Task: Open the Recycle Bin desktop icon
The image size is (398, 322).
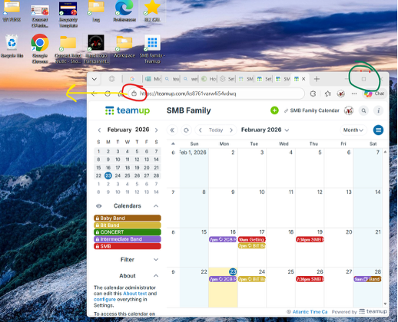Action: (x=12, y=46)
